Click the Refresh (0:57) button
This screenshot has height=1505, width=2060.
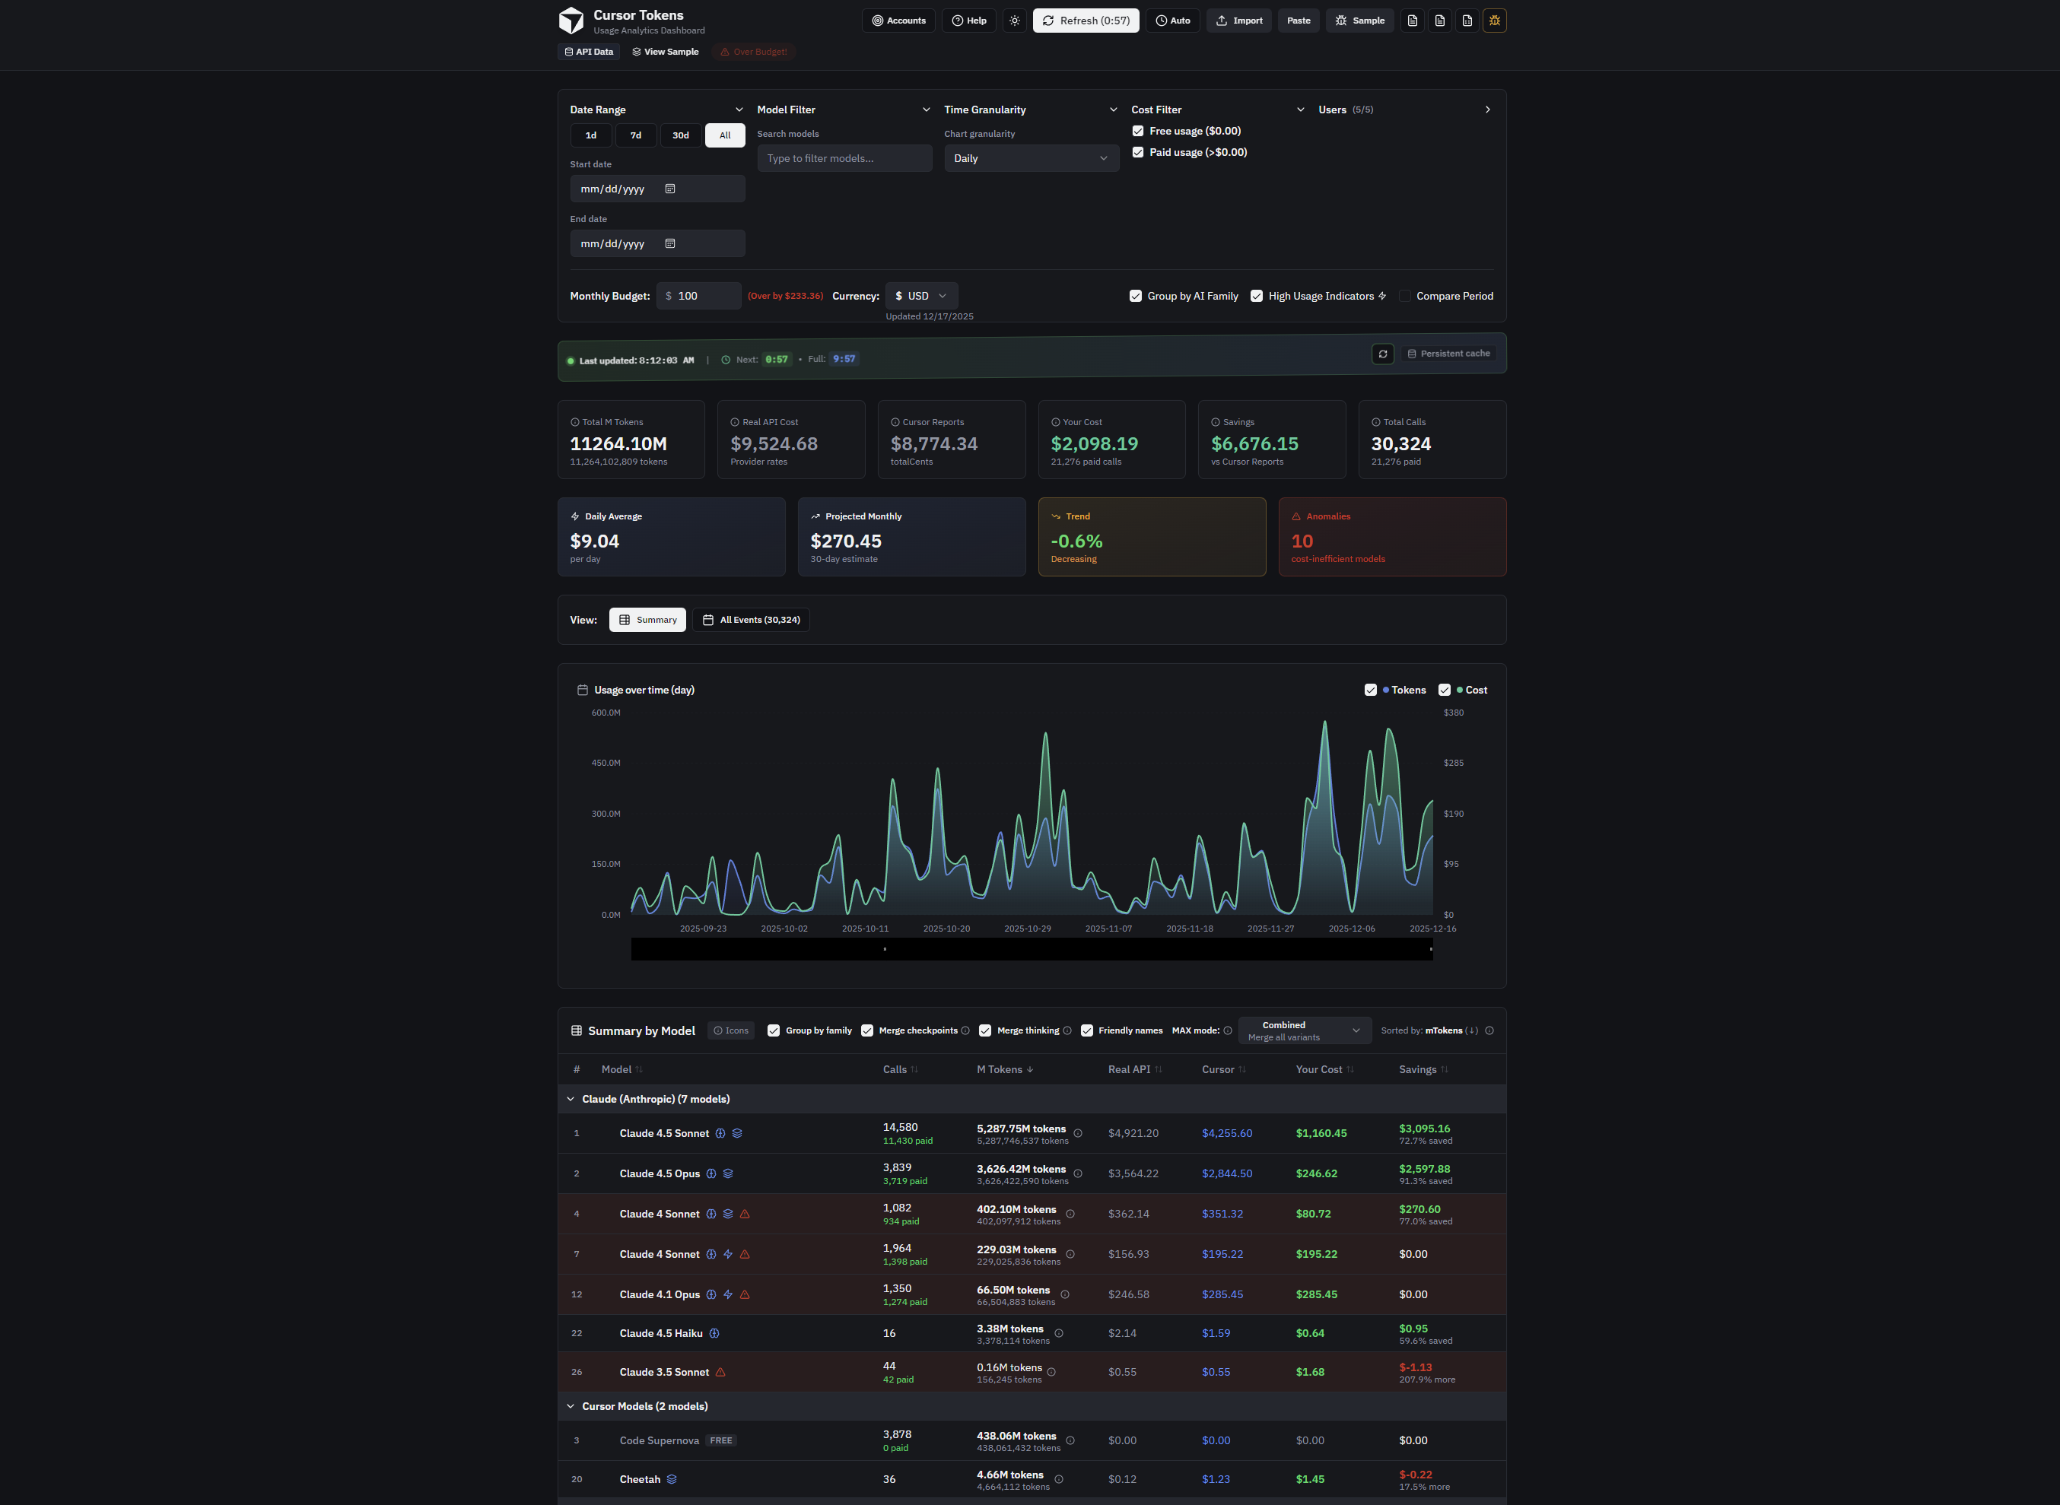(1085, 20)
